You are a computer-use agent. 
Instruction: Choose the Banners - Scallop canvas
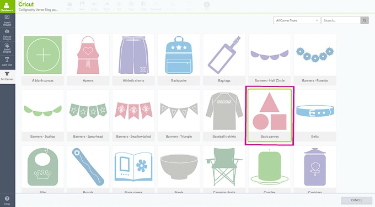pyautogui.click(x=43, y=115)
